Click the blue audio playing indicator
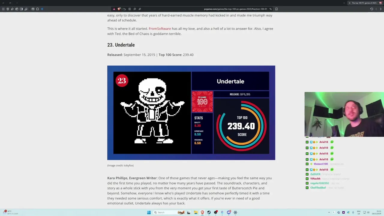The height and width of the screenshot is (216, 384). point(42,9)
